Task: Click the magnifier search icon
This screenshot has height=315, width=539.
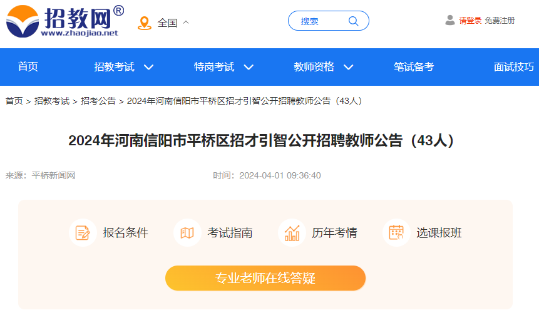Action: [353, 21]
